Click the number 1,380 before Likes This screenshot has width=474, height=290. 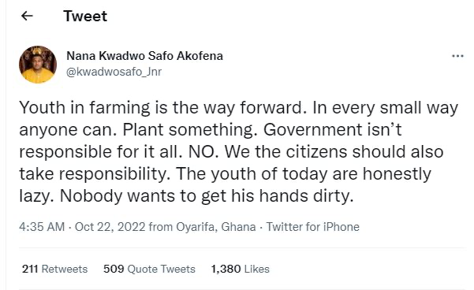(x=226, y=269)
